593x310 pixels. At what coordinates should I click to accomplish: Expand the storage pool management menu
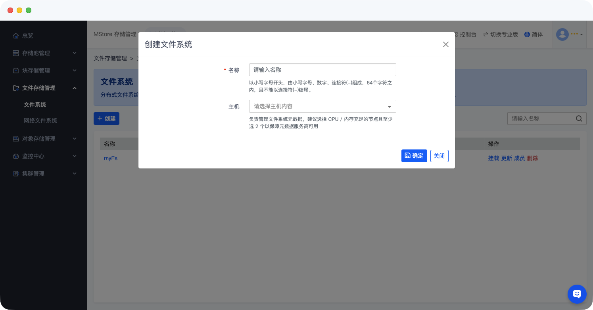pos(75,53)
